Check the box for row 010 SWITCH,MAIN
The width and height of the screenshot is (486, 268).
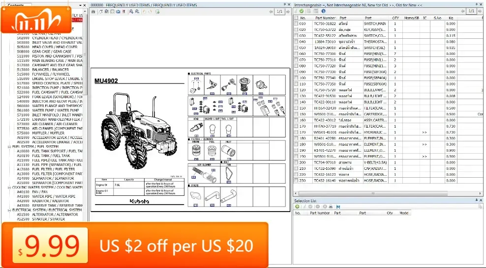[x=296, y=24]
